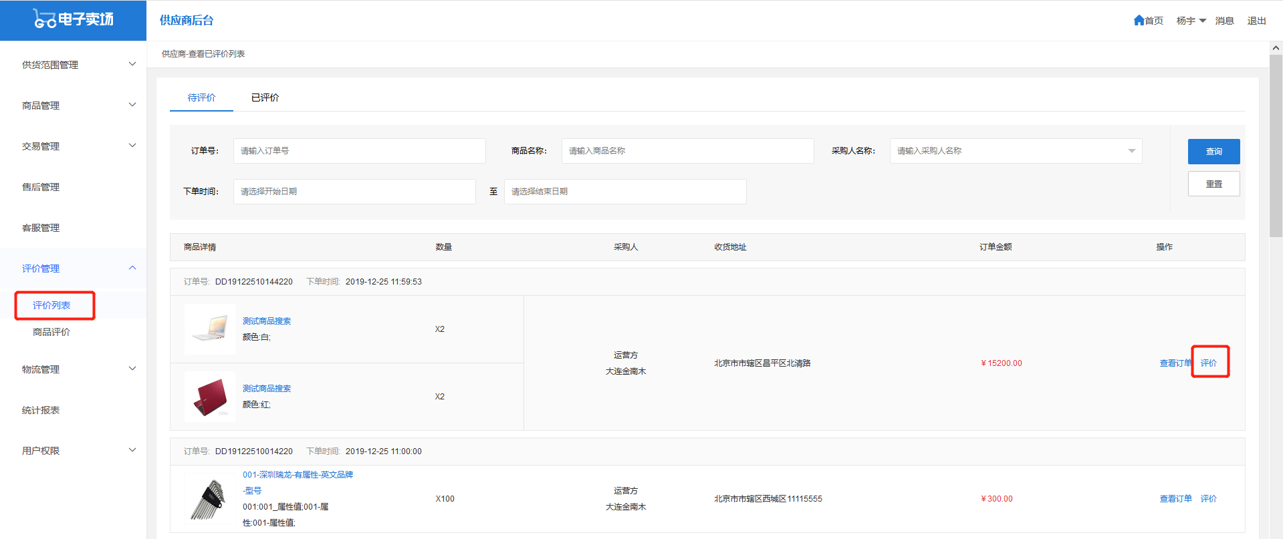The width and height of the screenshot is (1283, 539).
Task: Select order number DD19122510144220
Action: 254,282
